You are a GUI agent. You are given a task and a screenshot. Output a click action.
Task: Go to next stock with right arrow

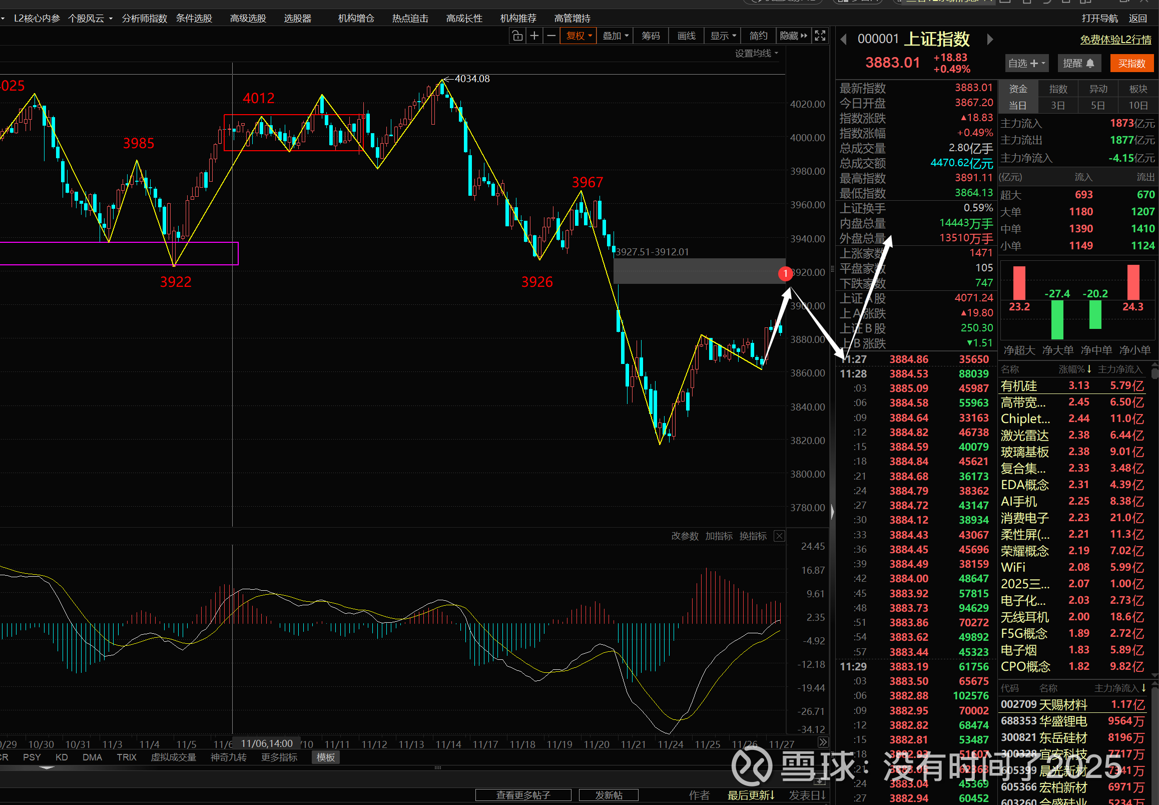[x=990, y=40]
